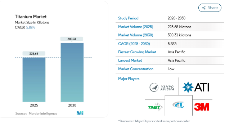The height and width of the screenshot is (130, 225).
Task: Click the Largest Market label
Action: pos(130,60)
